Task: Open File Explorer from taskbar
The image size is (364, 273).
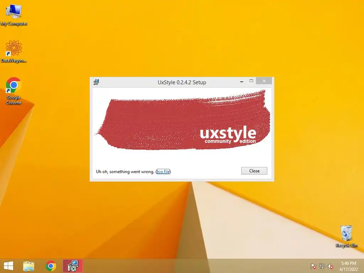Action: [x=28, y=266]
